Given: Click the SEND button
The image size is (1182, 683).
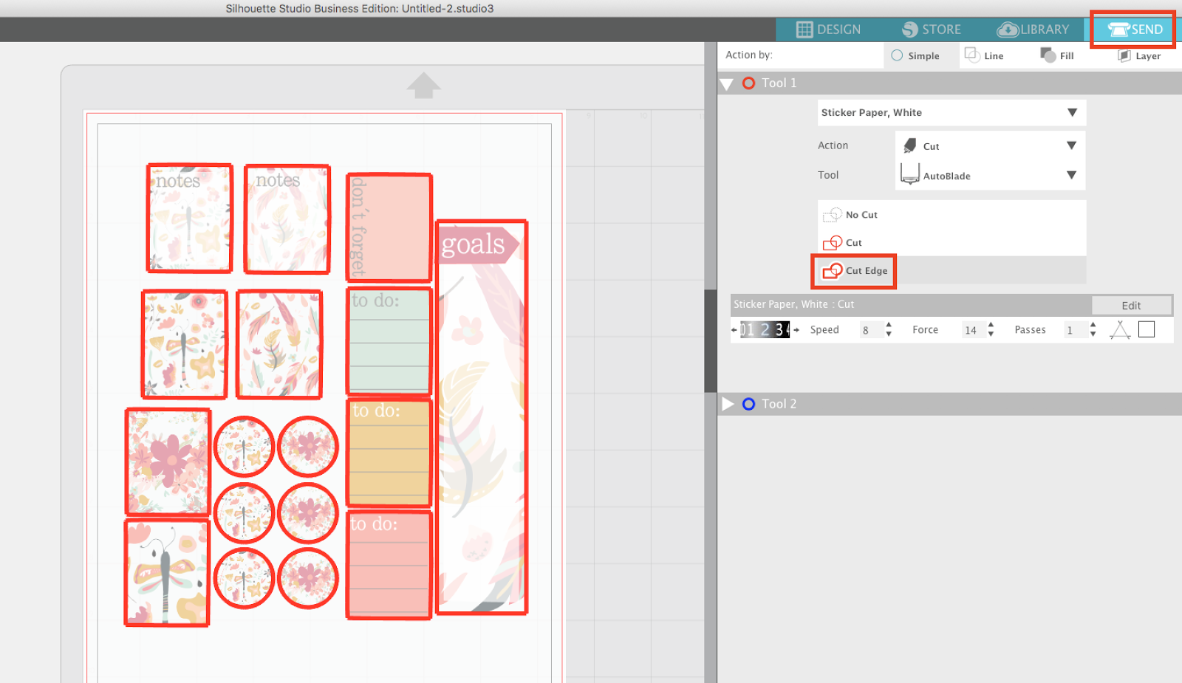Looking at the screenshot, I should 1134,30.
